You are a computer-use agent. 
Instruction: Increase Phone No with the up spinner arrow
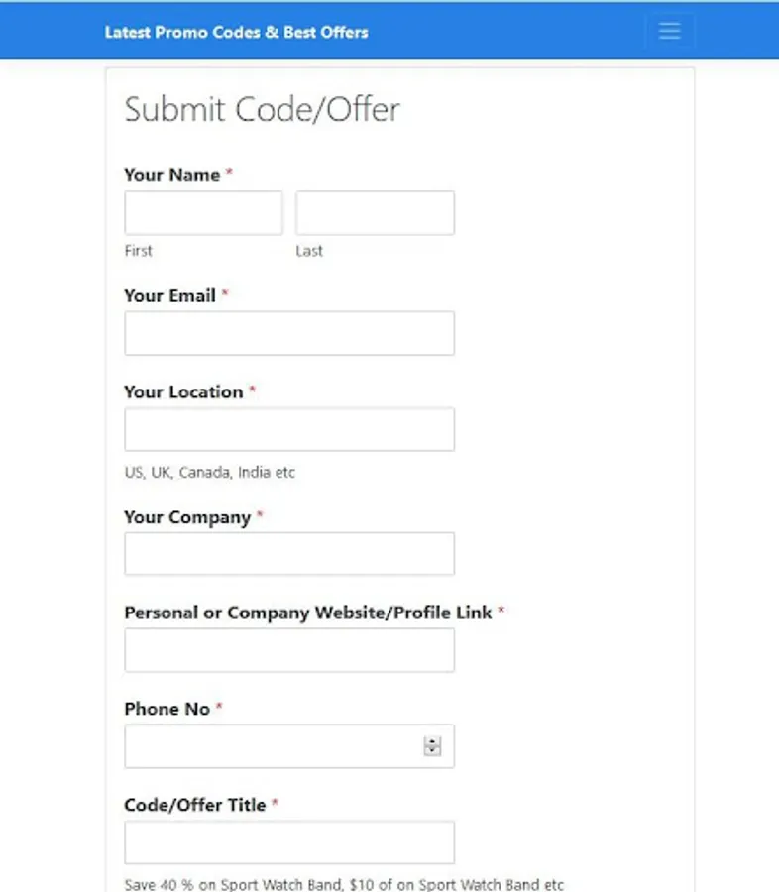pyautogui.click(x=432, y=741)
